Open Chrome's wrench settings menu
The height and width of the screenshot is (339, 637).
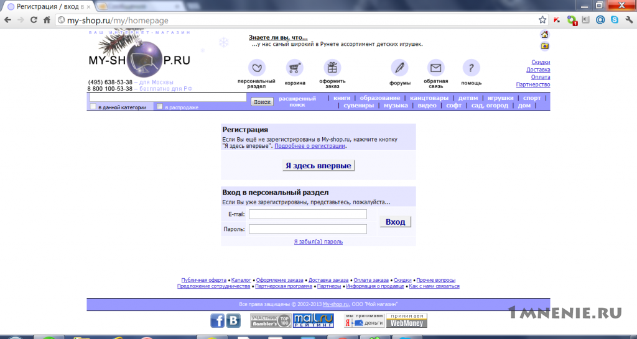[x=630, y=20]
